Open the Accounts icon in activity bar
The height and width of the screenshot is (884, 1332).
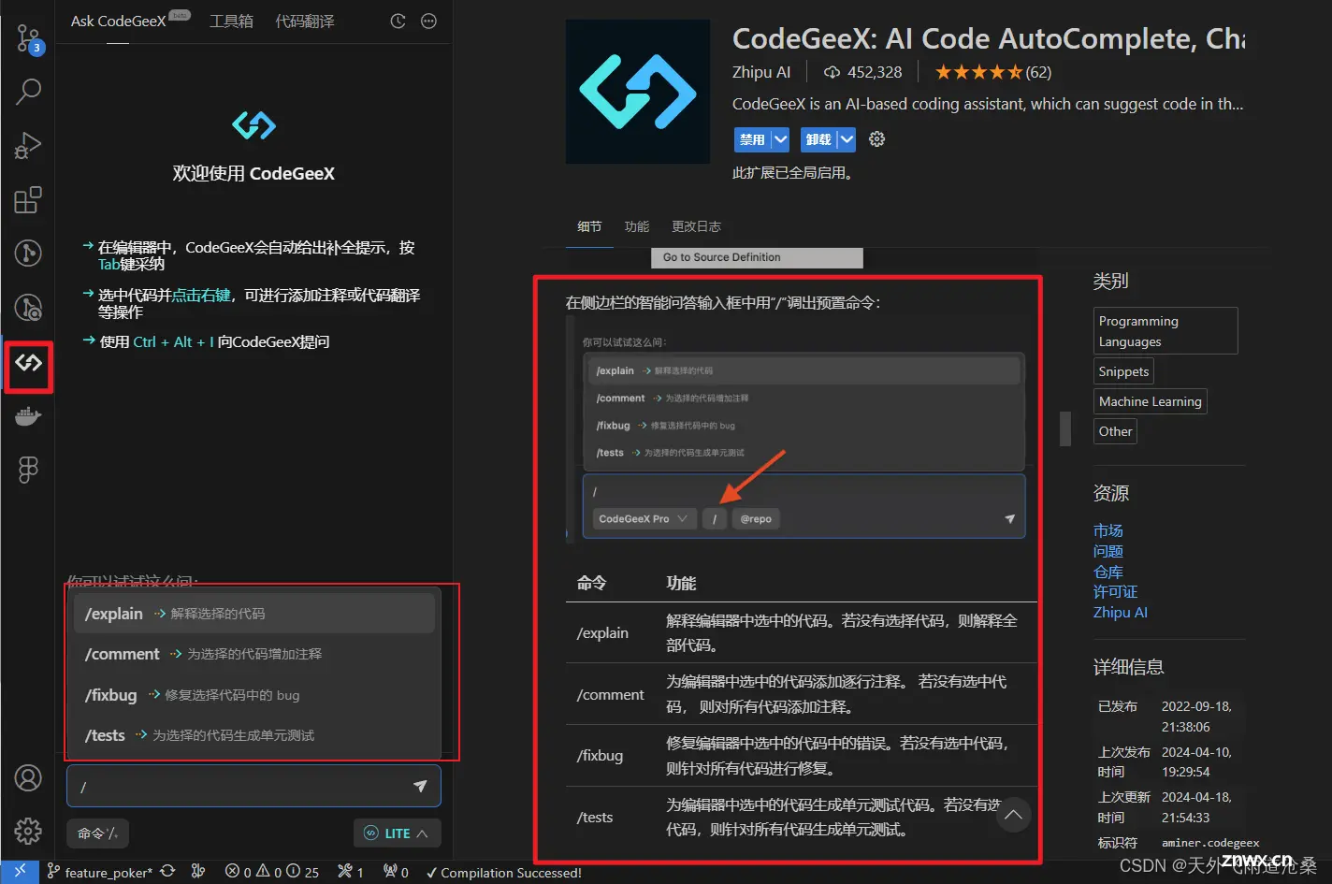28,777
